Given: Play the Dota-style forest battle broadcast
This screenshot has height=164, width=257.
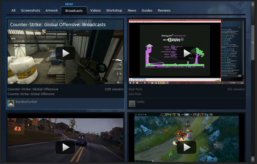Looking at the screenshot, I should 187,147.
